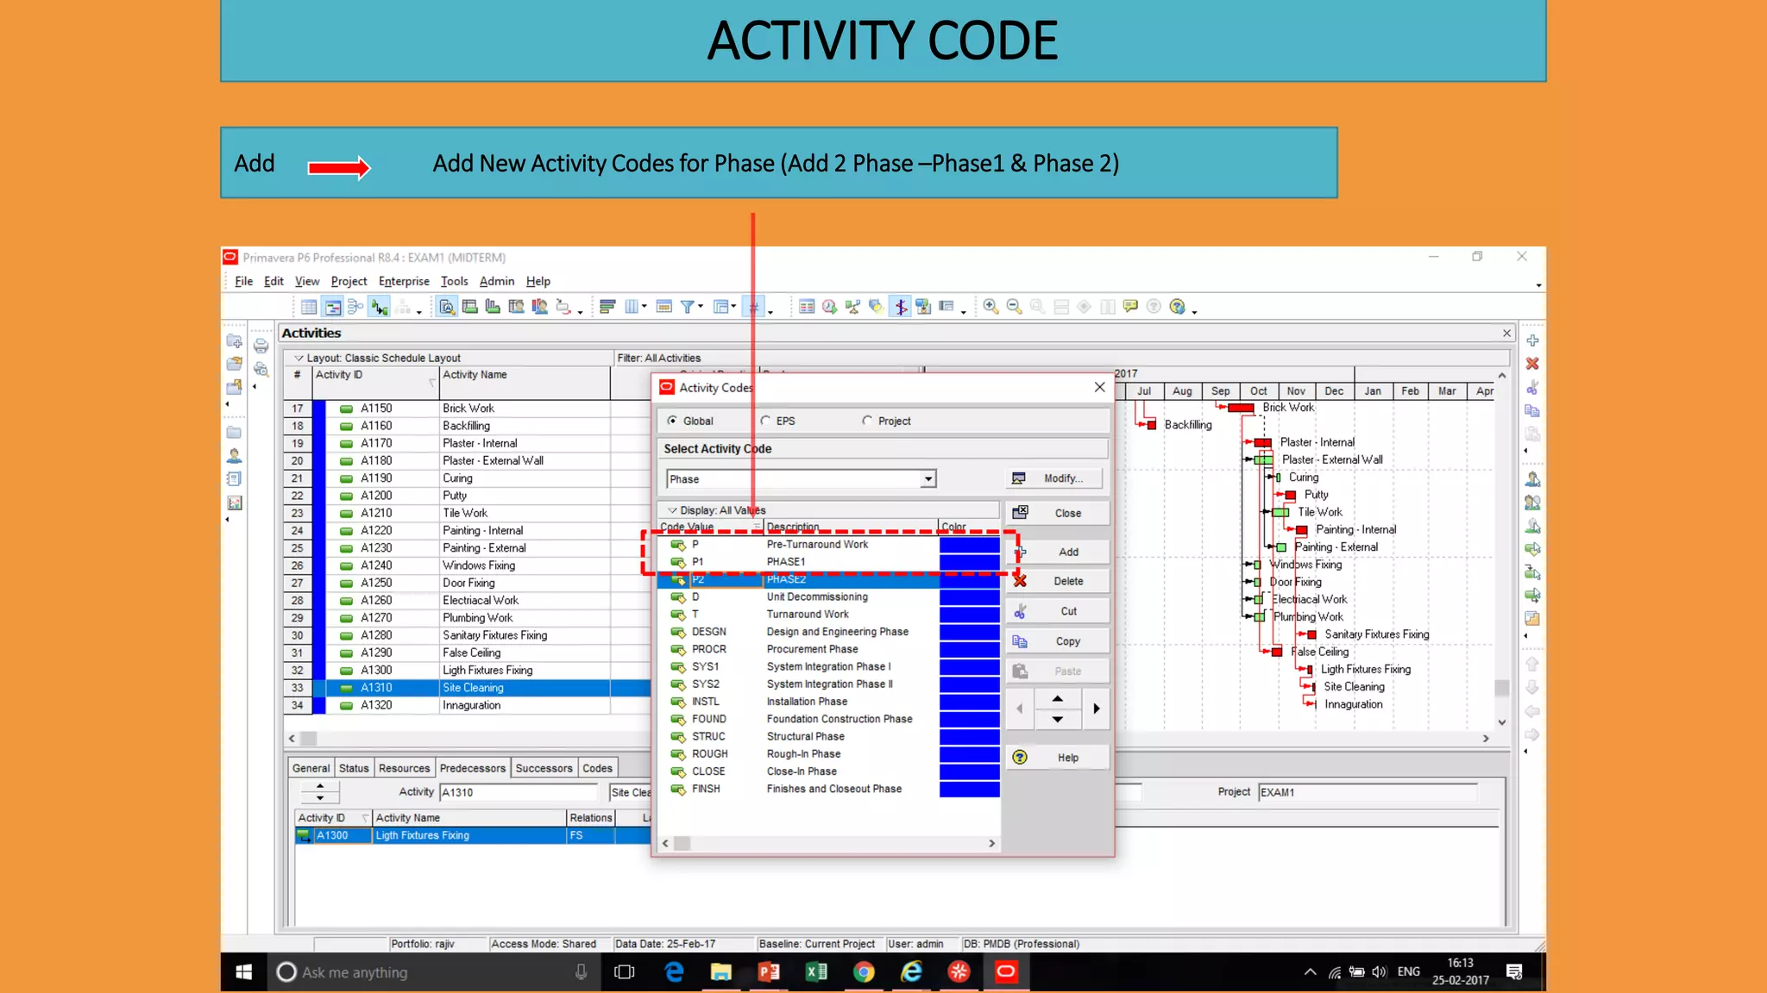Viewport: 1767px width, 993px height.
Task: Select the DESGN code value row
Action: point(709,632)
